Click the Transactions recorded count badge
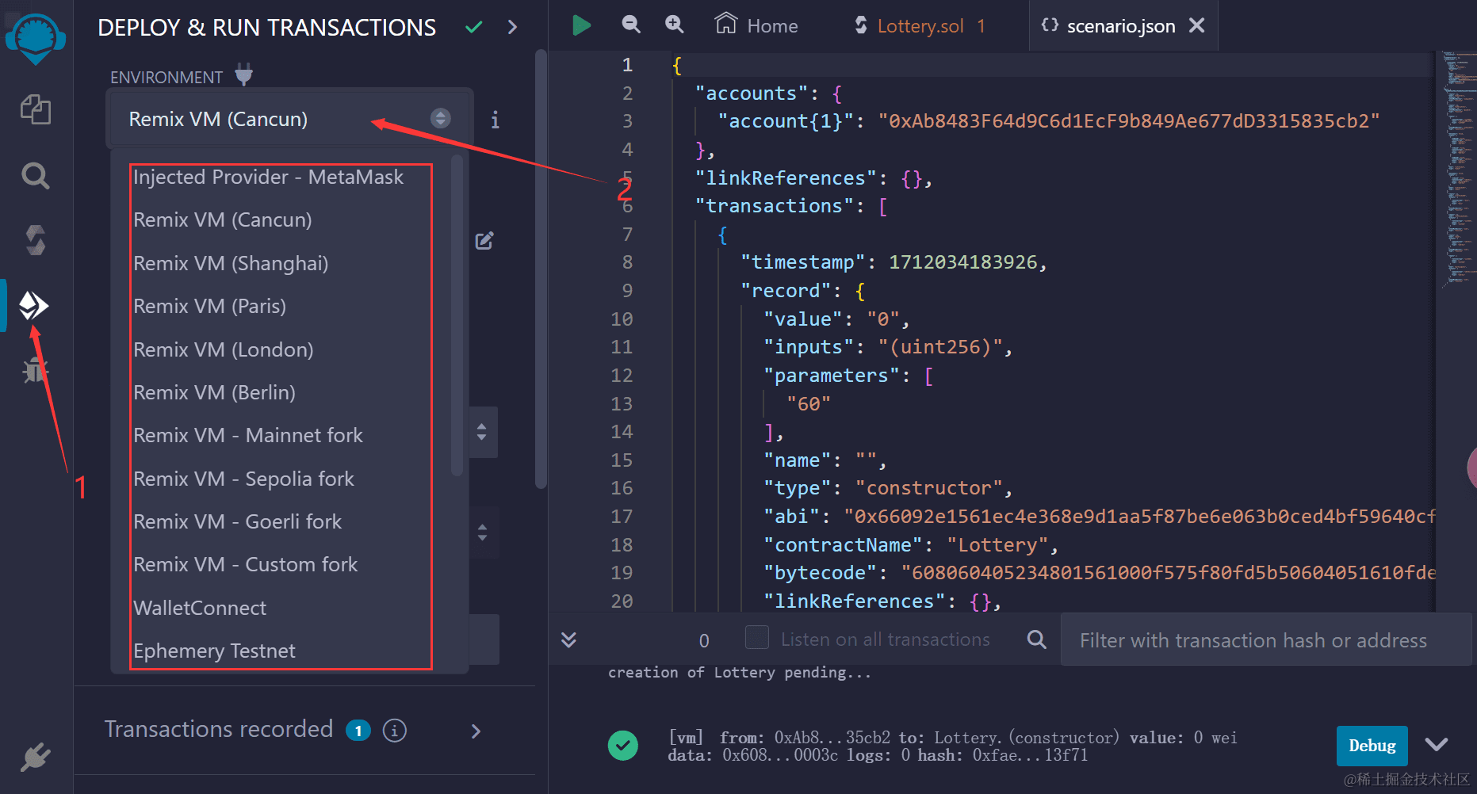The height and width of the screenshot is (794, 1477). click(358, 730)
